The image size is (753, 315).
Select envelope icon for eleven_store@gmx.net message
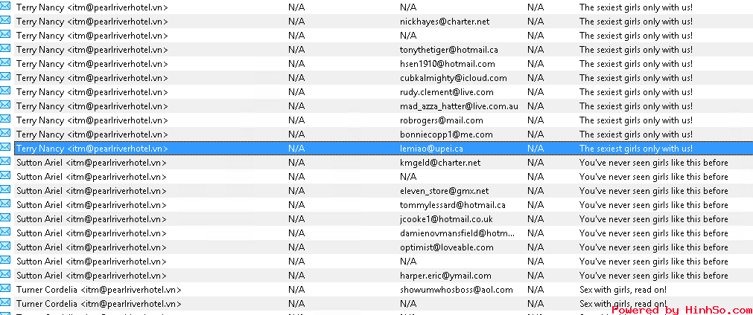pyautogui.click(x=5, y=190)
